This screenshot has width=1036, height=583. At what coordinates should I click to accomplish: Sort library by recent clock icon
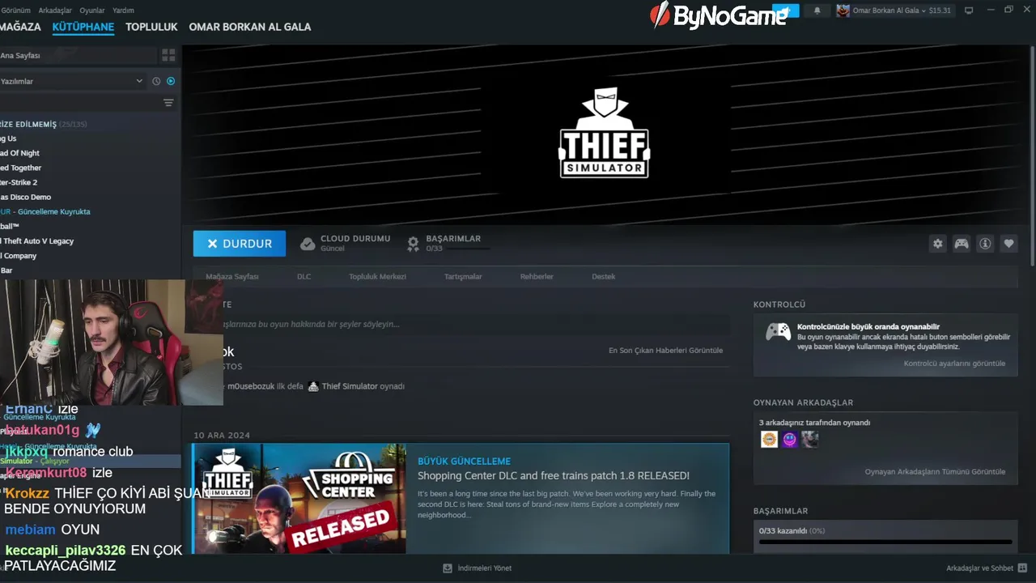click(x=156, y=81)
